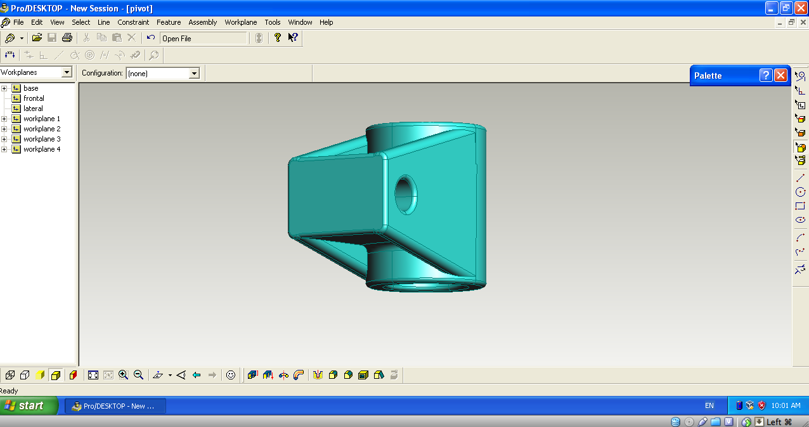809x427 pixels.
Task: Click the Project profile feature icon
Action: [268, 375]
